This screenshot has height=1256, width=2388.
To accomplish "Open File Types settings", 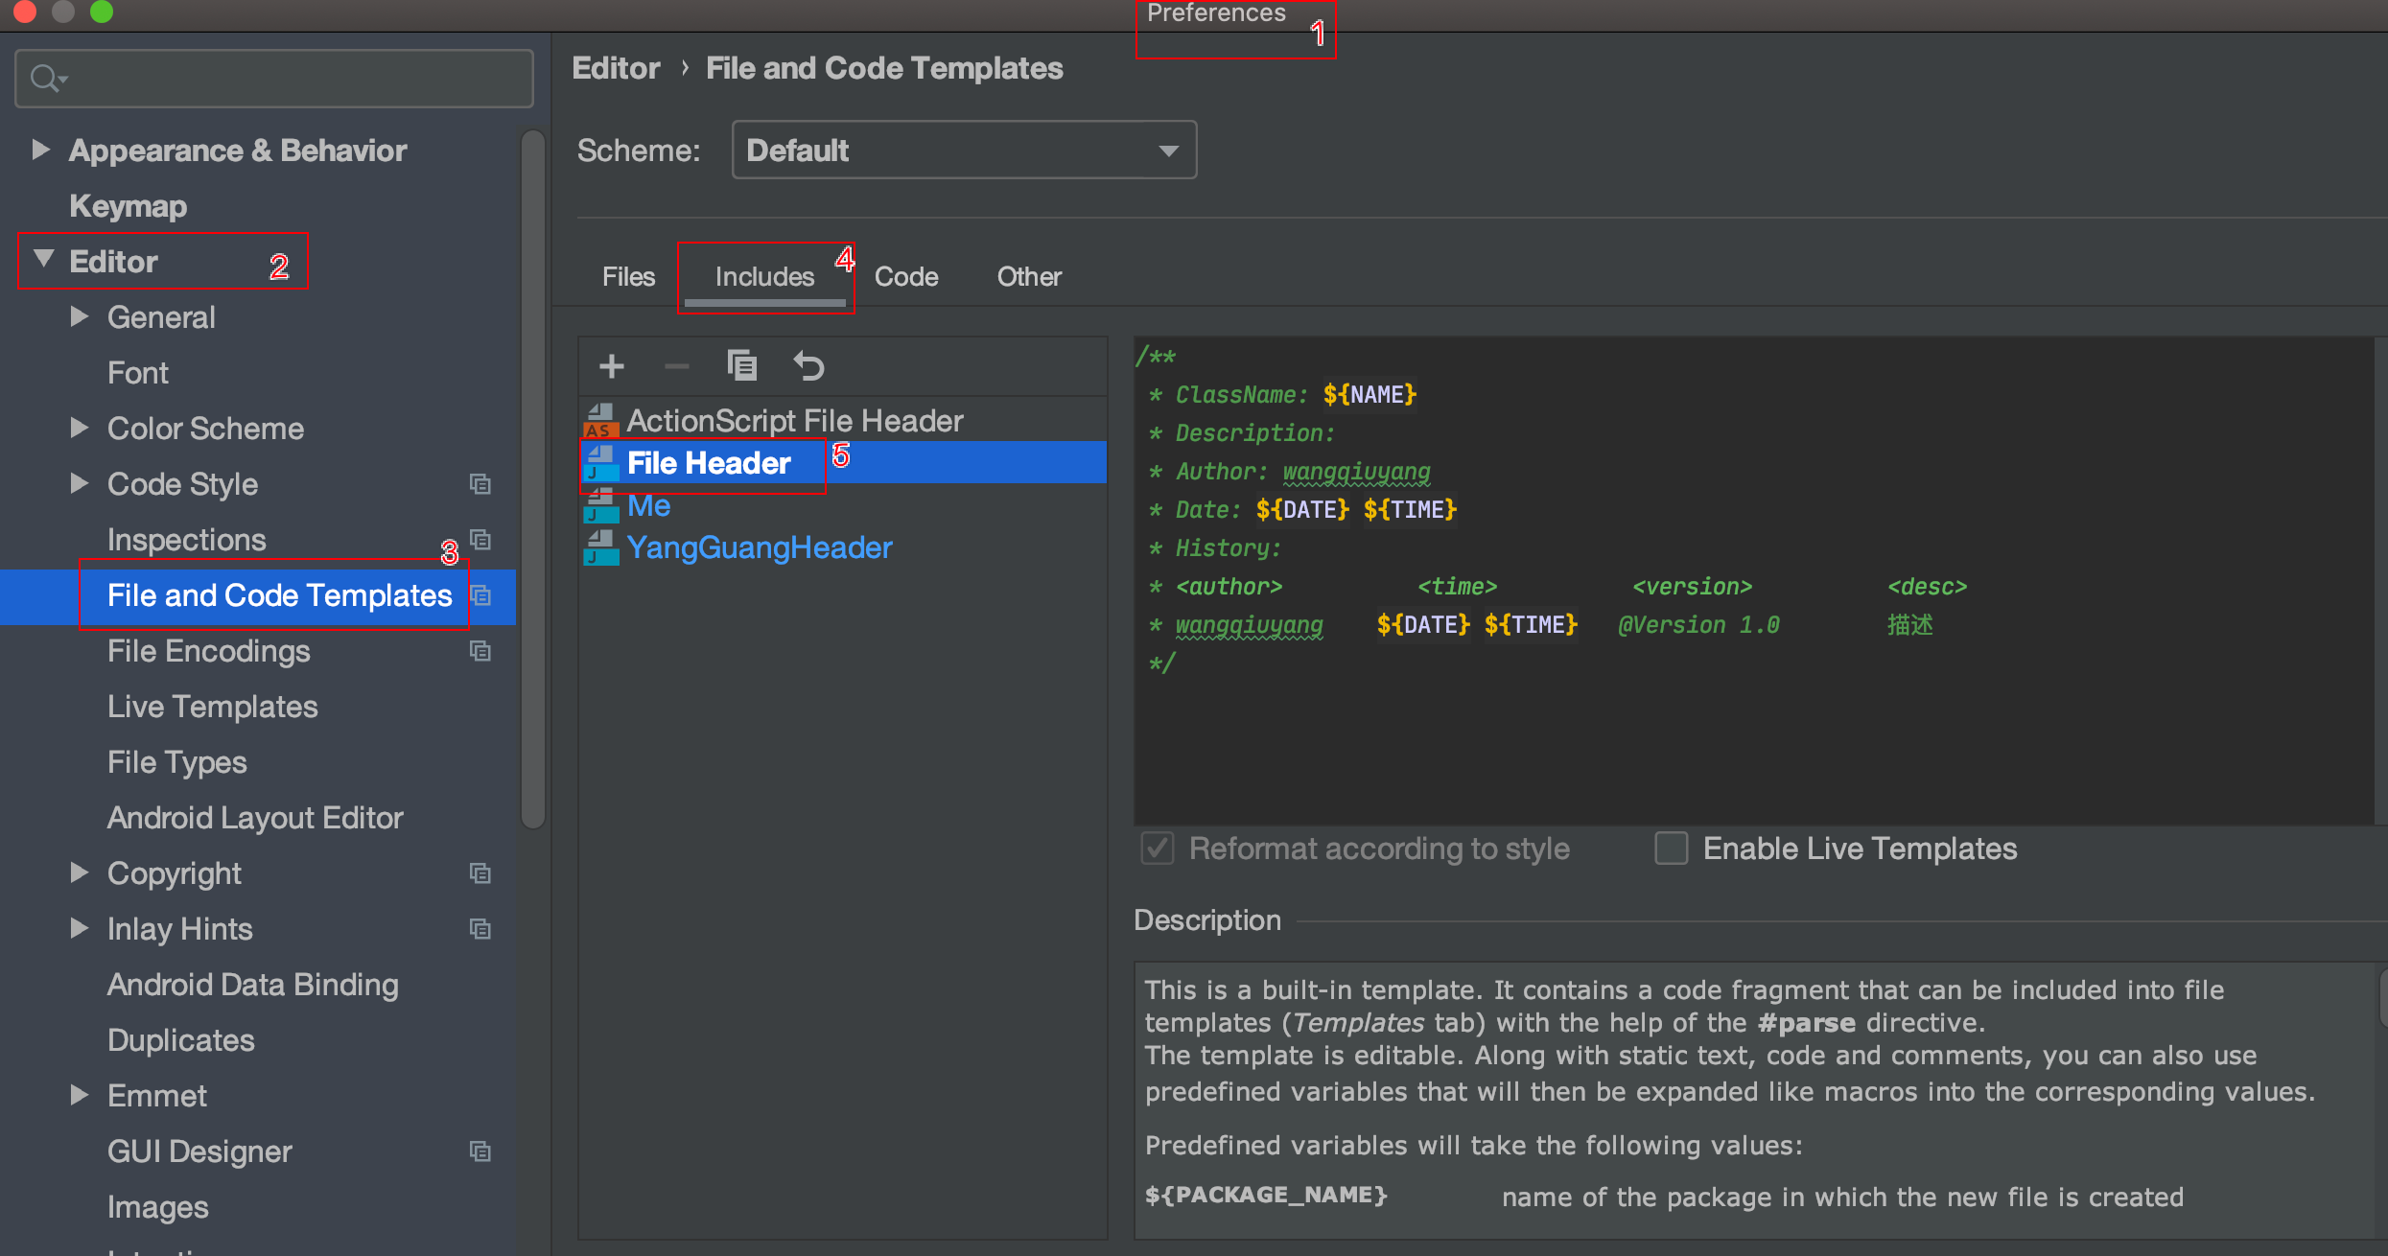I will [176, 762].
